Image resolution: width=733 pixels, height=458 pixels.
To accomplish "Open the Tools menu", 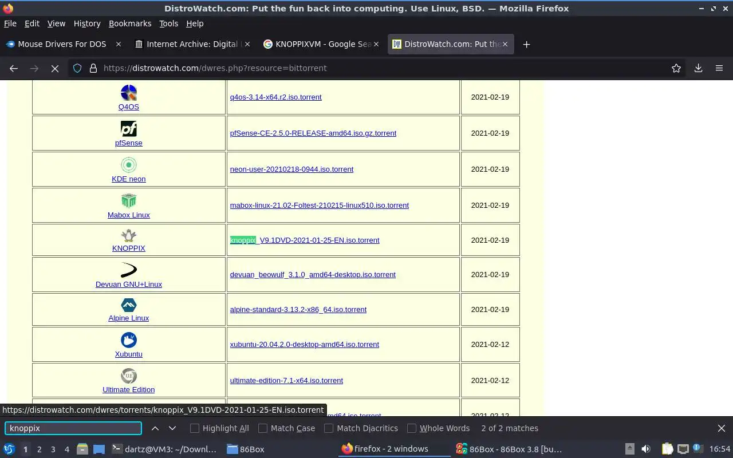I will tap(168, 23).
